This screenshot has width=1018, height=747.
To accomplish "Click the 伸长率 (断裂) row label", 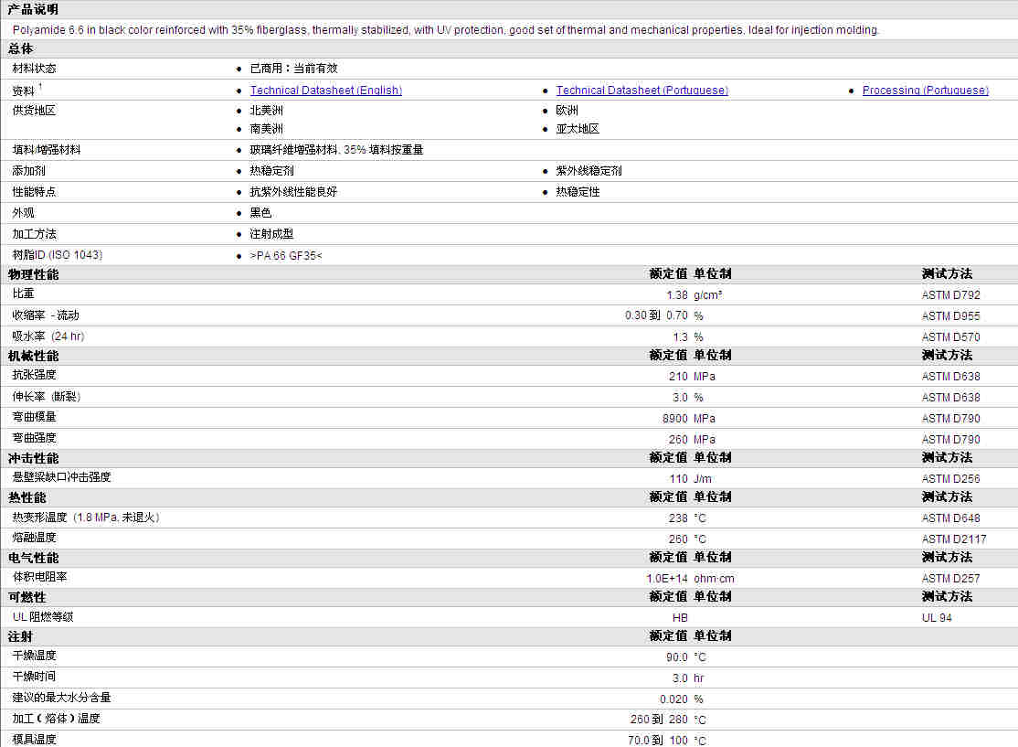I will click(46, 396).
